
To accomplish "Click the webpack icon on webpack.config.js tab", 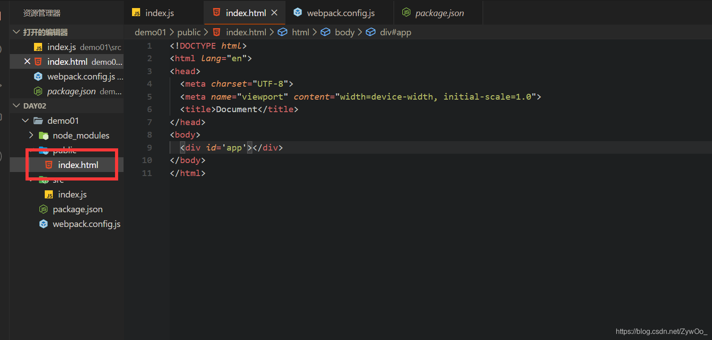I will pos(298,13).
